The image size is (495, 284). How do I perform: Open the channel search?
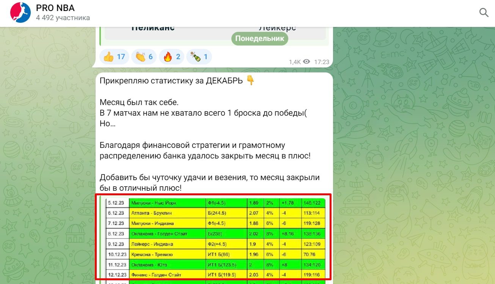(x=484, y=13)
